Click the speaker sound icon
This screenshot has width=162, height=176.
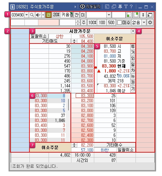[38, 15]
